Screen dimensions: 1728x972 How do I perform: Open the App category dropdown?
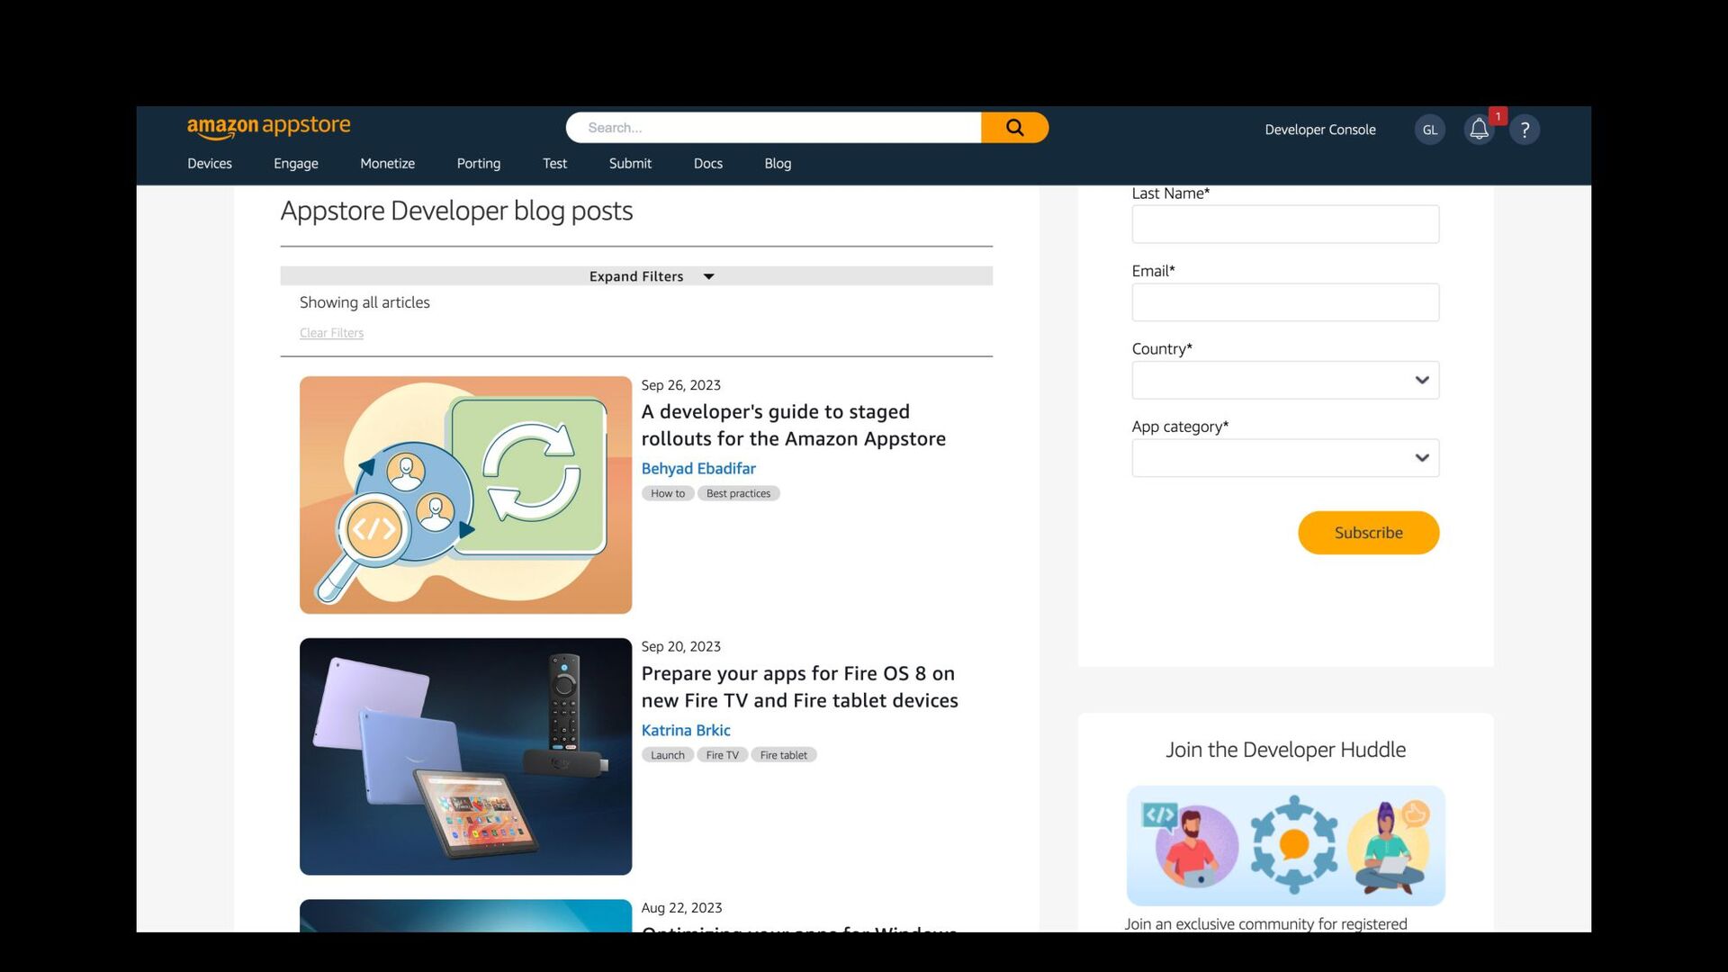coord(1285,458)
